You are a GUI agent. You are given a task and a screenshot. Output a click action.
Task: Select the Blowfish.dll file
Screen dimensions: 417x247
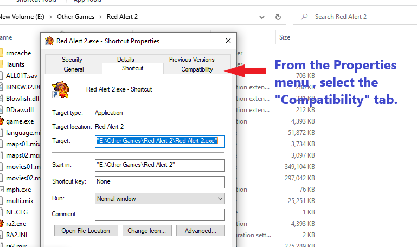pos(22,99)
